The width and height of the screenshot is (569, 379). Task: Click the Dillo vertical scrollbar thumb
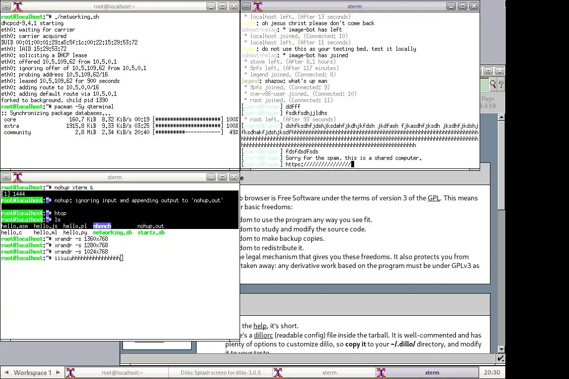501,165
